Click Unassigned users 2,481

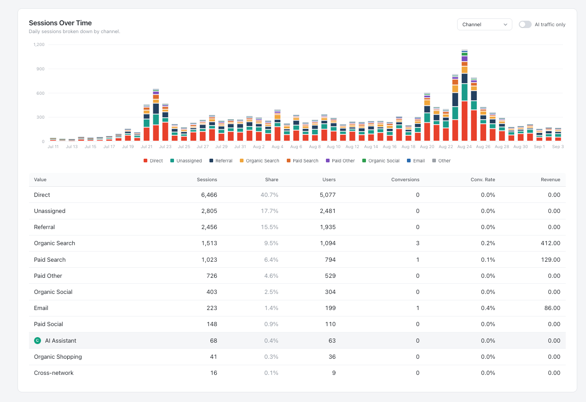(x=328, y=211)
